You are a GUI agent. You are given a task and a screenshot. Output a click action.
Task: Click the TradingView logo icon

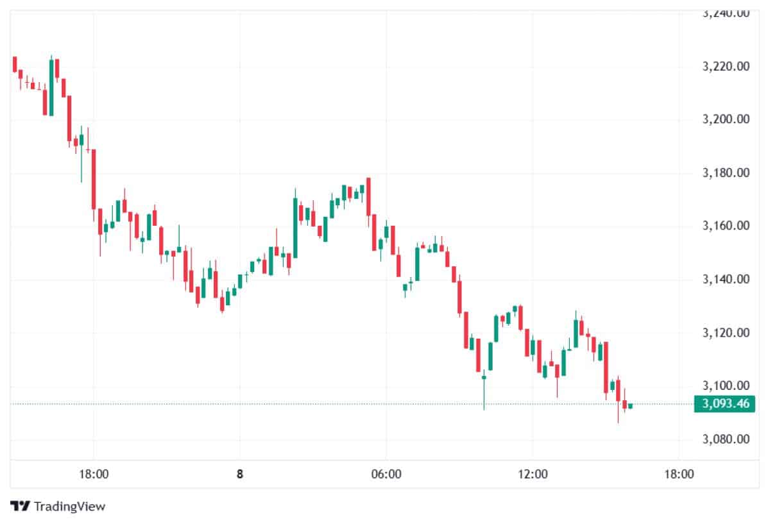pyautogui.click(x=21, y=506)
